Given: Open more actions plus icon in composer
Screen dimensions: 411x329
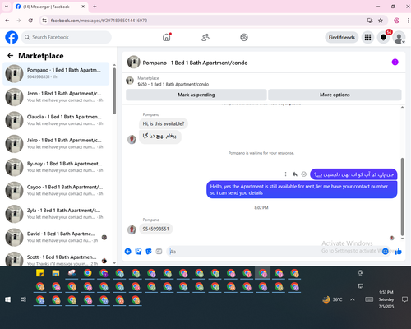Looking at the screenshot, I should [x=128, y=252].
